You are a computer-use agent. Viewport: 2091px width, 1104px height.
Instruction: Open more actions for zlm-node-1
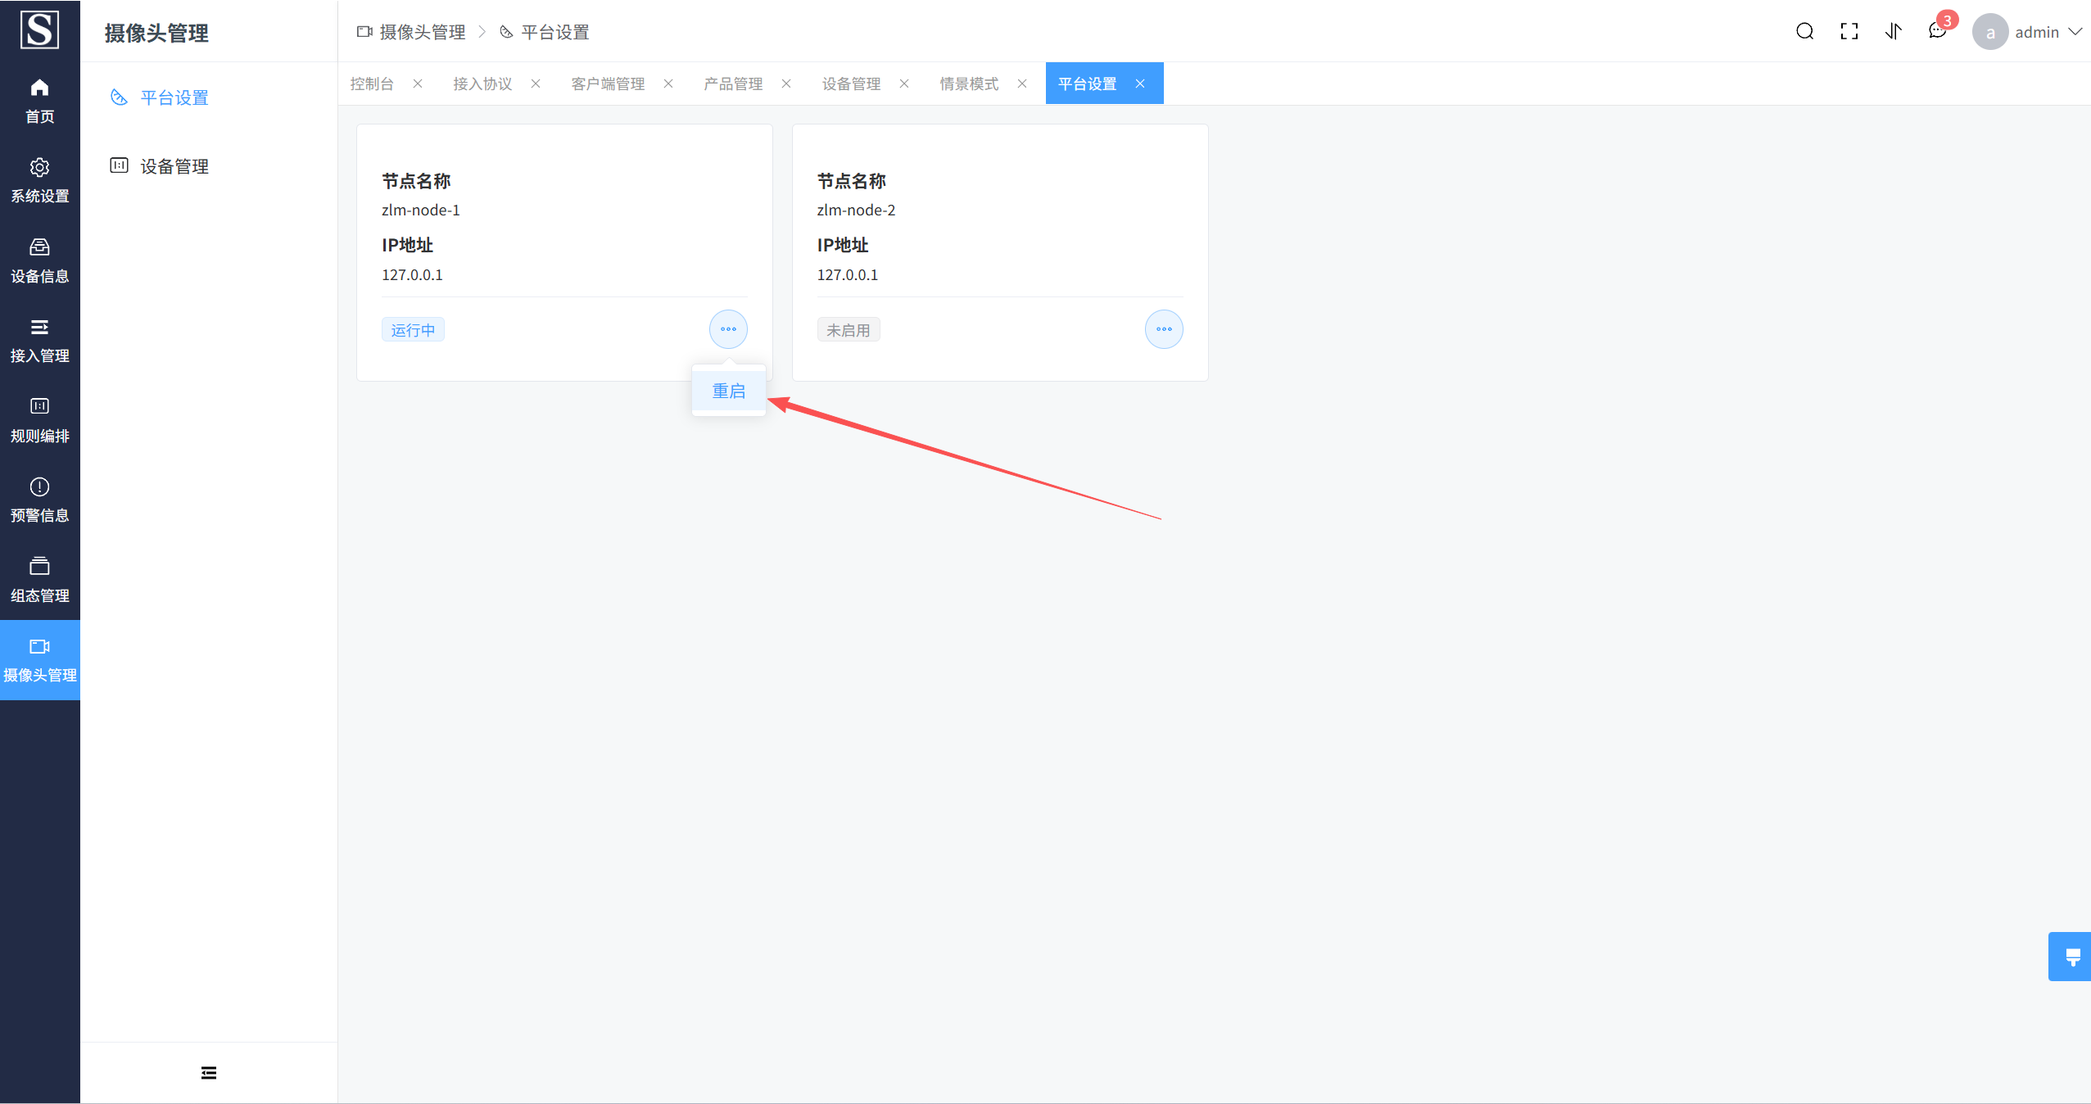coord(727,329)
